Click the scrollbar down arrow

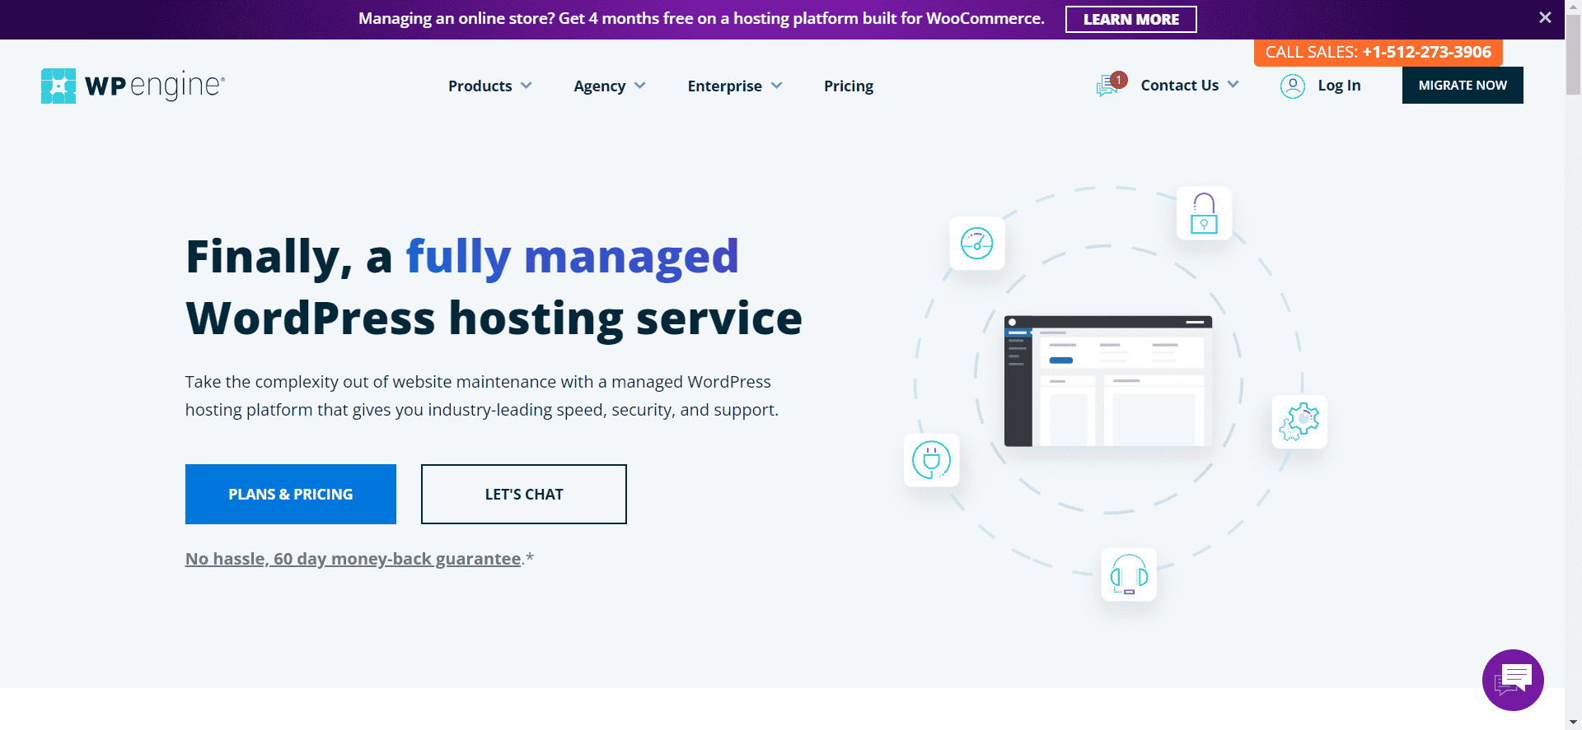tap(1573, 723)
